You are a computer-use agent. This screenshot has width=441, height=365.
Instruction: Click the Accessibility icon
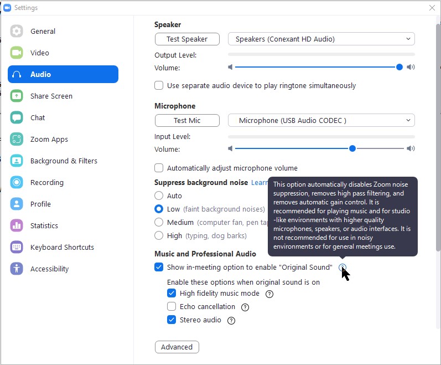click(17, 269)
